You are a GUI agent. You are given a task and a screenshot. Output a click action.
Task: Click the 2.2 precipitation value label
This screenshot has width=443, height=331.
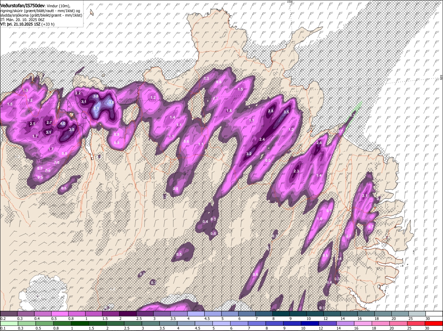pyautogui.click(x=78, y=93)
